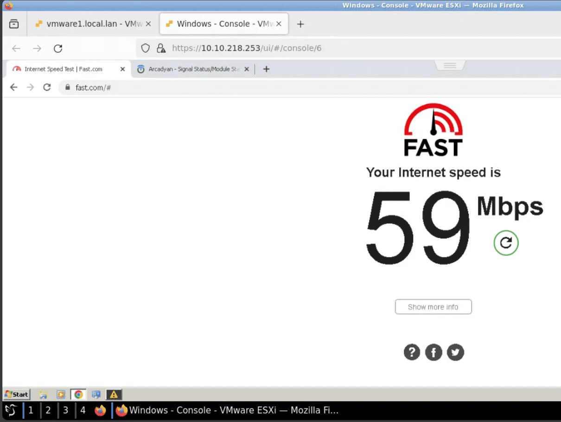561x422 pixels.
Task: Click the fast.com address bar in Chrome
Action: tap(310, 87)
